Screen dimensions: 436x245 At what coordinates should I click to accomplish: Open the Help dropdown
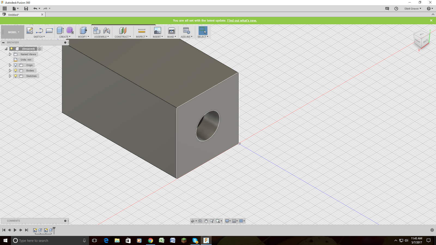tap(430, 8)
